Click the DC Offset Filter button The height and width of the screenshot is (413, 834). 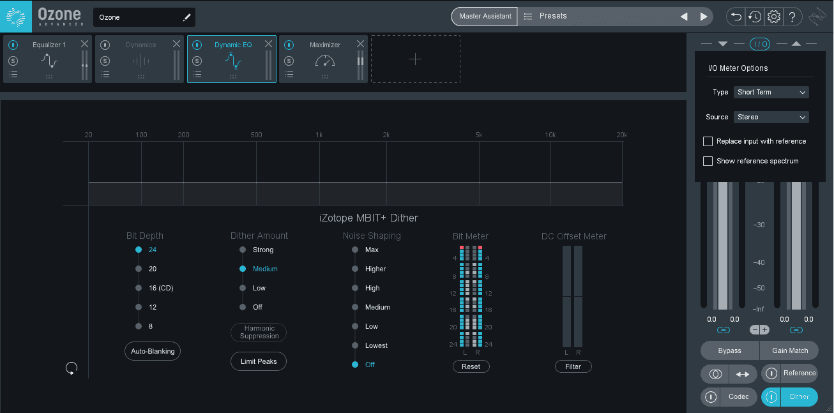573,366
